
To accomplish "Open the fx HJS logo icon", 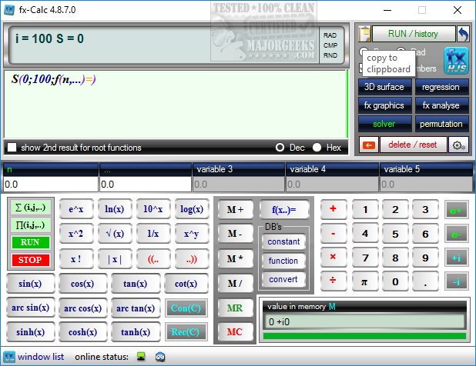I will (x=456, y=61).
